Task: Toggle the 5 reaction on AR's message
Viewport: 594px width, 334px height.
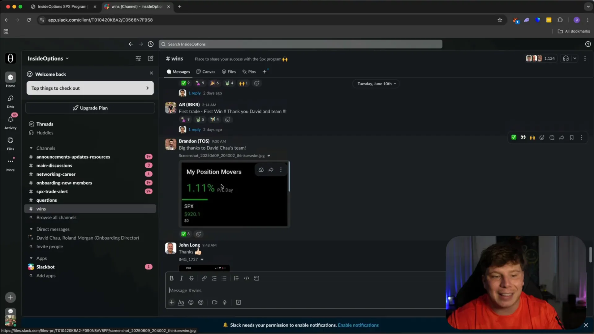Action: (200, 120)
